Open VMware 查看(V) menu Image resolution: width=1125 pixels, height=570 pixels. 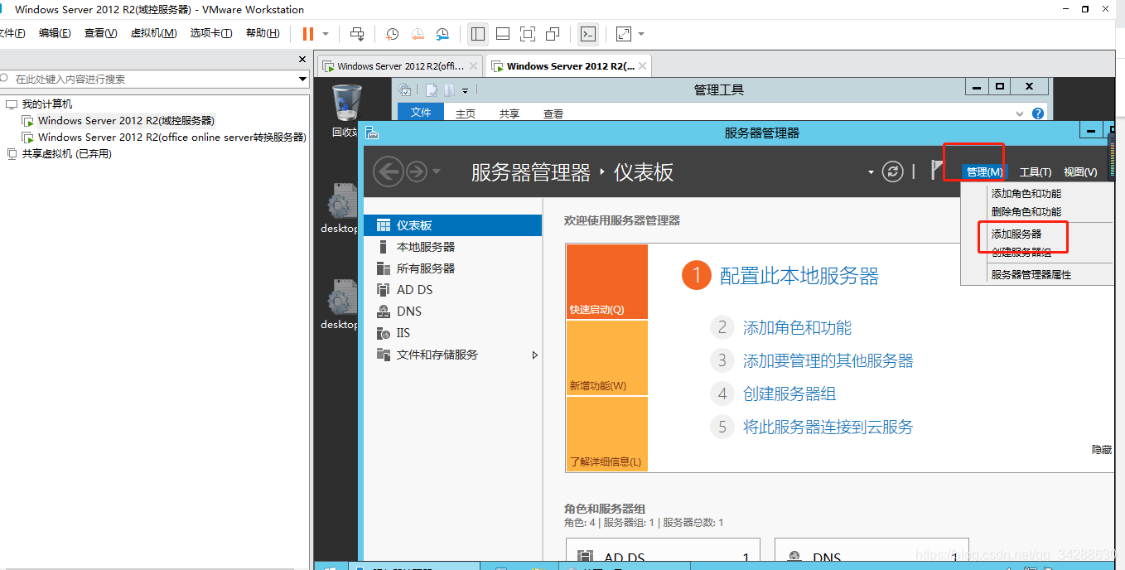[x=100, y=33]
